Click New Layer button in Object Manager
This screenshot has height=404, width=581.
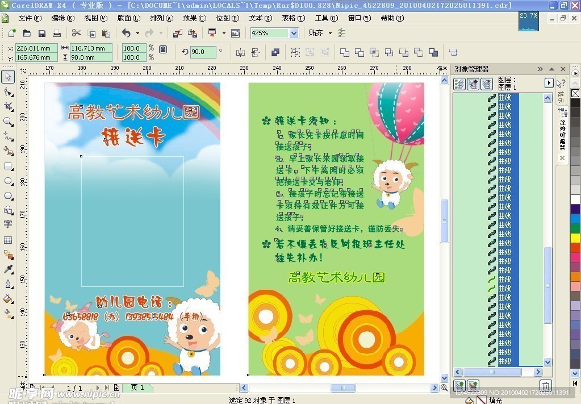pyautogui.click(x=459, y=385)
